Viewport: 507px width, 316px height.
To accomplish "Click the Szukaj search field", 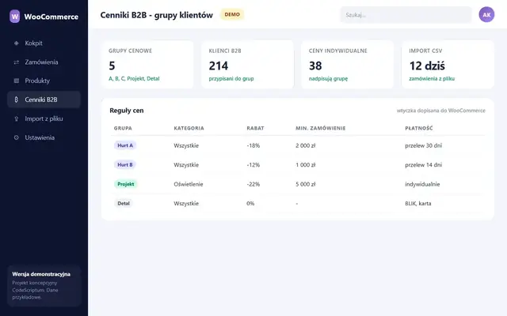I will (406, 15).
